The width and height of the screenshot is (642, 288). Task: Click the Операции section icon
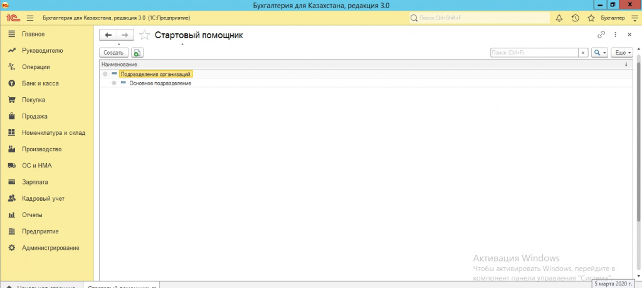(x=12, y=67)
